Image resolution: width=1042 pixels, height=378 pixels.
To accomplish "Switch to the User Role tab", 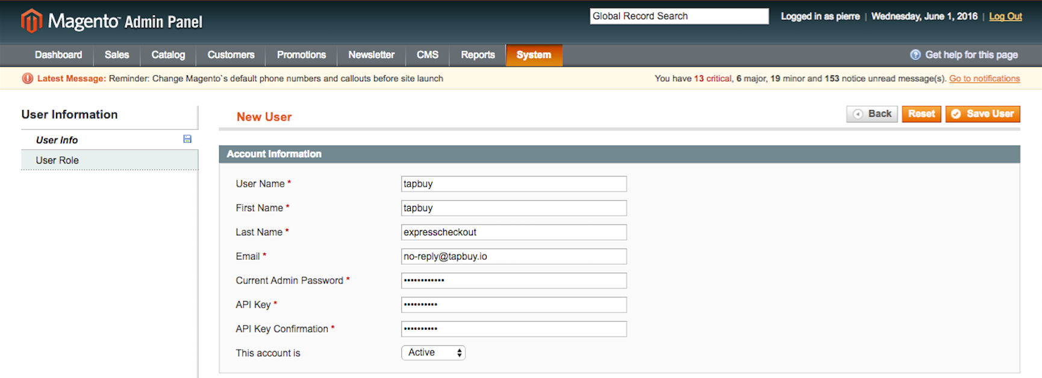I will [110, 160].
